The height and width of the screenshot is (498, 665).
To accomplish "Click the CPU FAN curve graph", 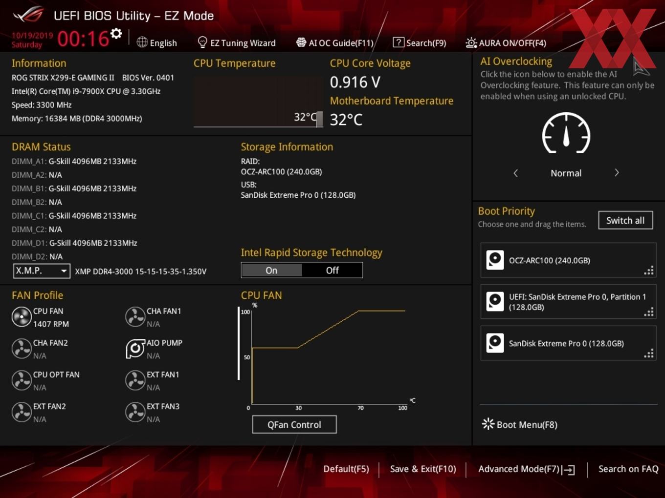I will 328,356.
